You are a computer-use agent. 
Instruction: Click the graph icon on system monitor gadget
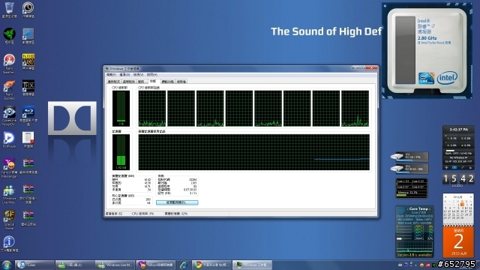pyautogui.click(x=454, y=167)
